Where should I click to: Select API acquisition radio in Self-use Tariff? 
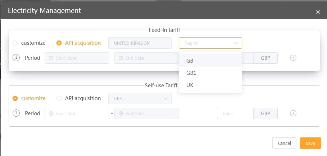pos(59,98)
